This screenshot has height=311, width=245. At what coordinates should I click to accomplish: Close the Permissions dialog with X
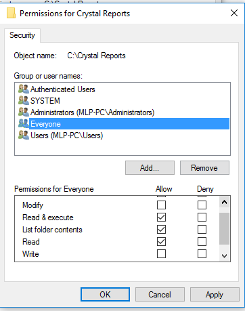234,13
